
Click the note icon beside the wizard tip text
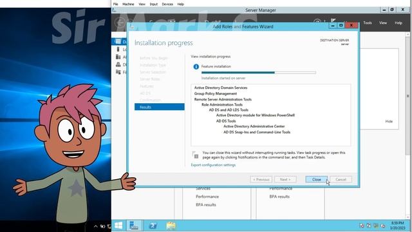tap(195, 155)
